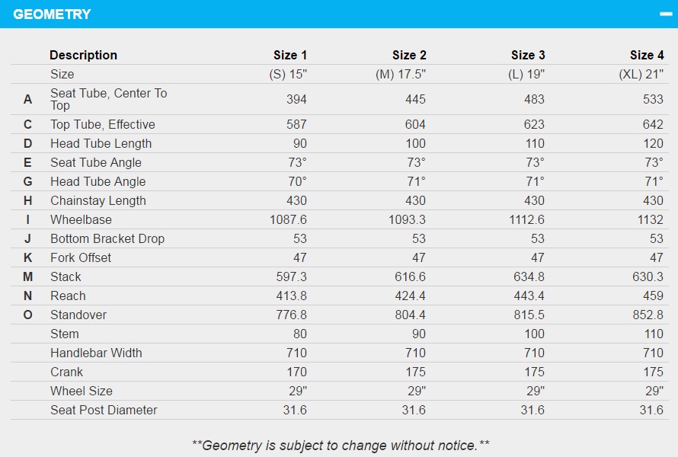Click the letter A row marker
This screenshot has height=457, width=678.
pyautogui.click(x=27, y=100)
